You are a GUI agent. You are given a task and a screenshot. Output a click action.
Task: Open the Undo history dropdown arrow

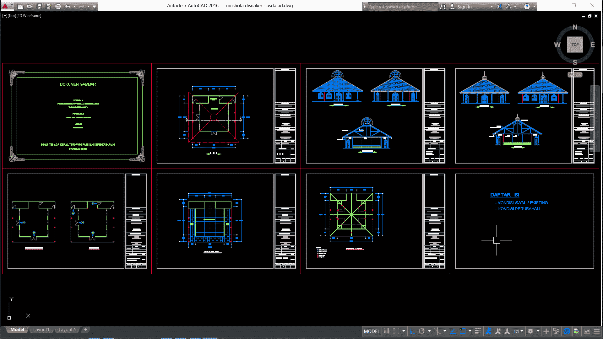(74, 6)
